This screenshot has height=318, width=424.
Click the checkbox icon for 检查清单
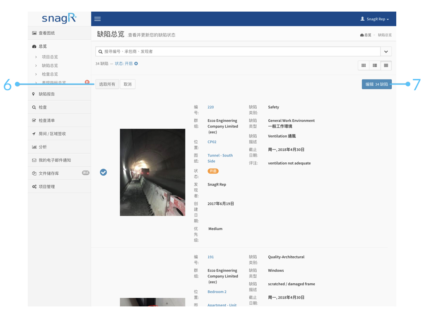(34, 120)
